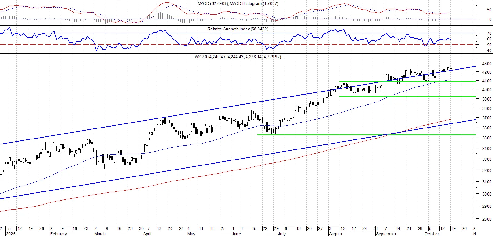Image resolution: width=493 pixels, height=236 pixels.
Task: Click the 3400 price axis label
Action: pyautogui.click(x=487, y=149)
